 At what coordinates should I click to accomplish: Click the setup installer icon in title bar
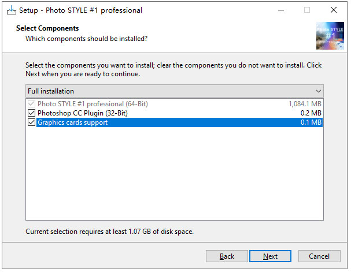pyautogui.click(x=12, y=10)
